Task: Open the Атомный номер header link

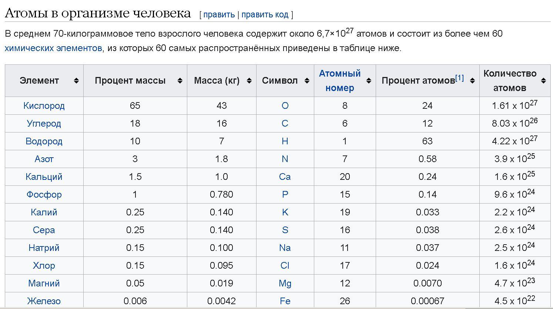Action: tap(340, 81)
